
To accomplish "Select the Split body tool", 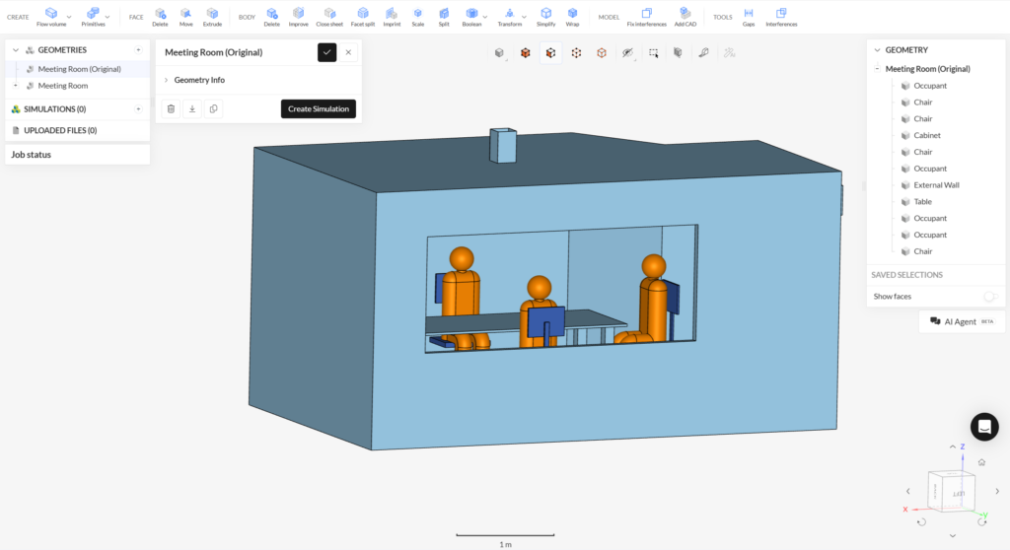I will click(x=444, y=17).
